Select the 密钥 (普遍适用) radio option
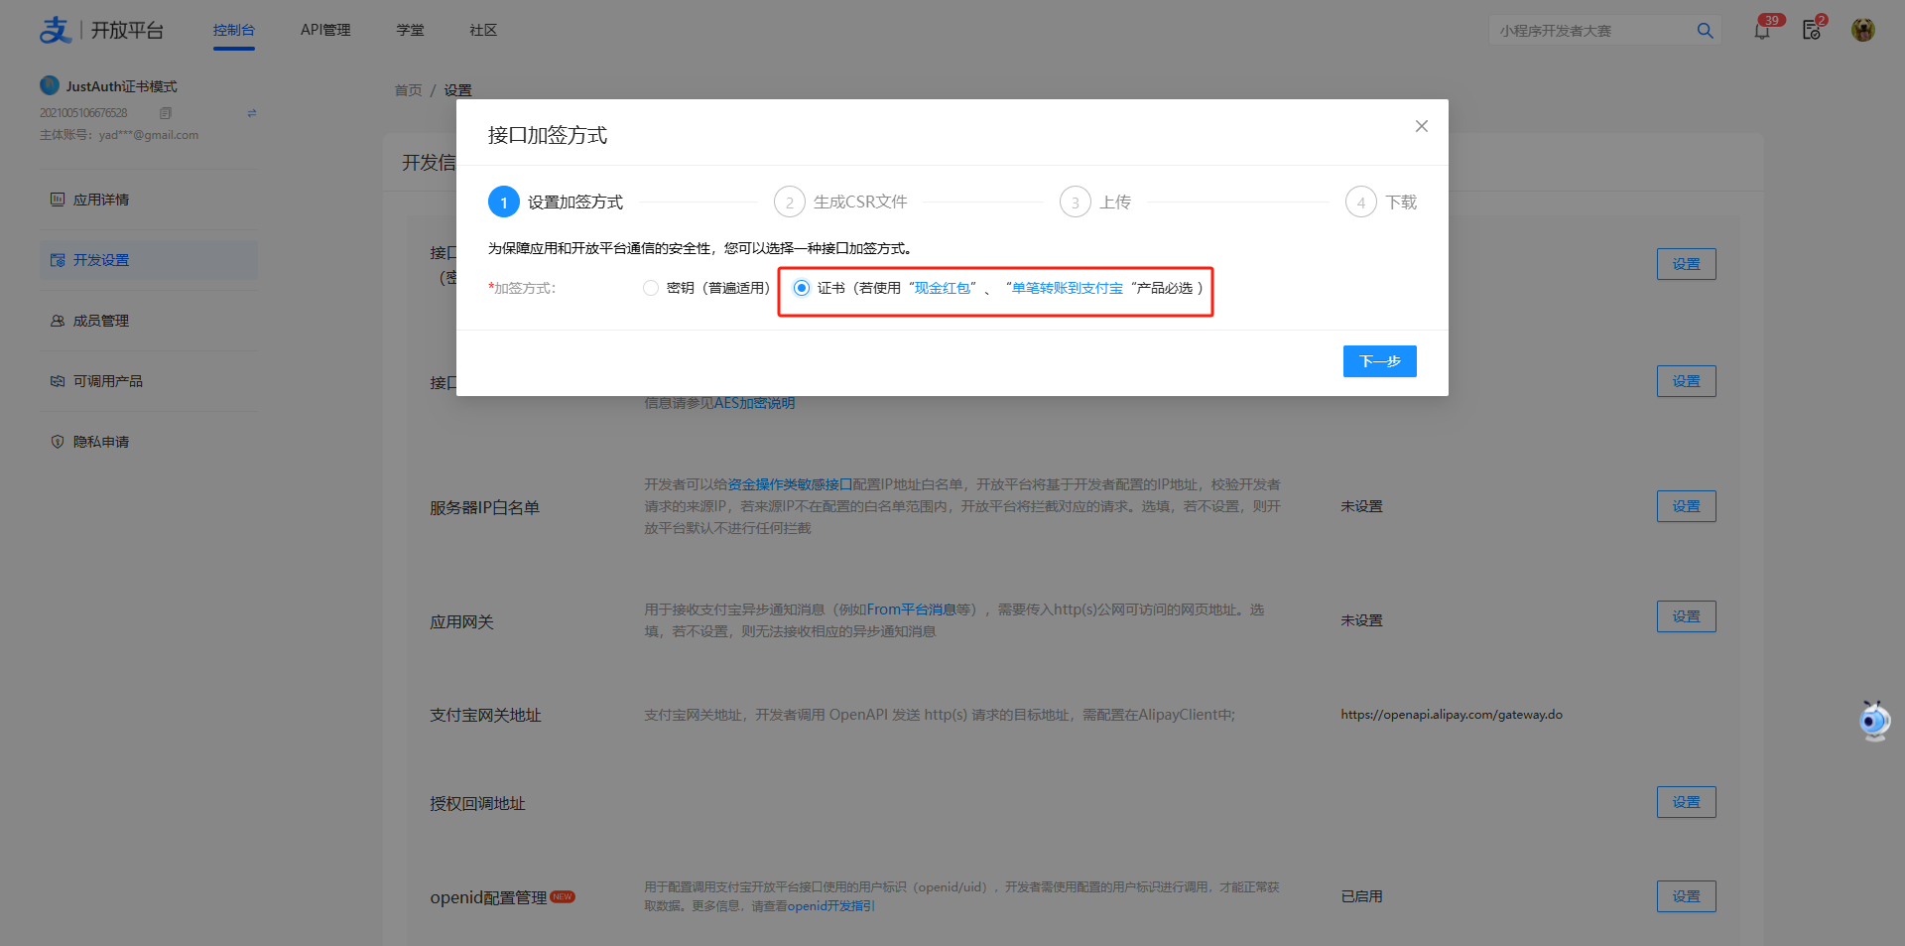 pyautogui.click(x=651, y=288)
